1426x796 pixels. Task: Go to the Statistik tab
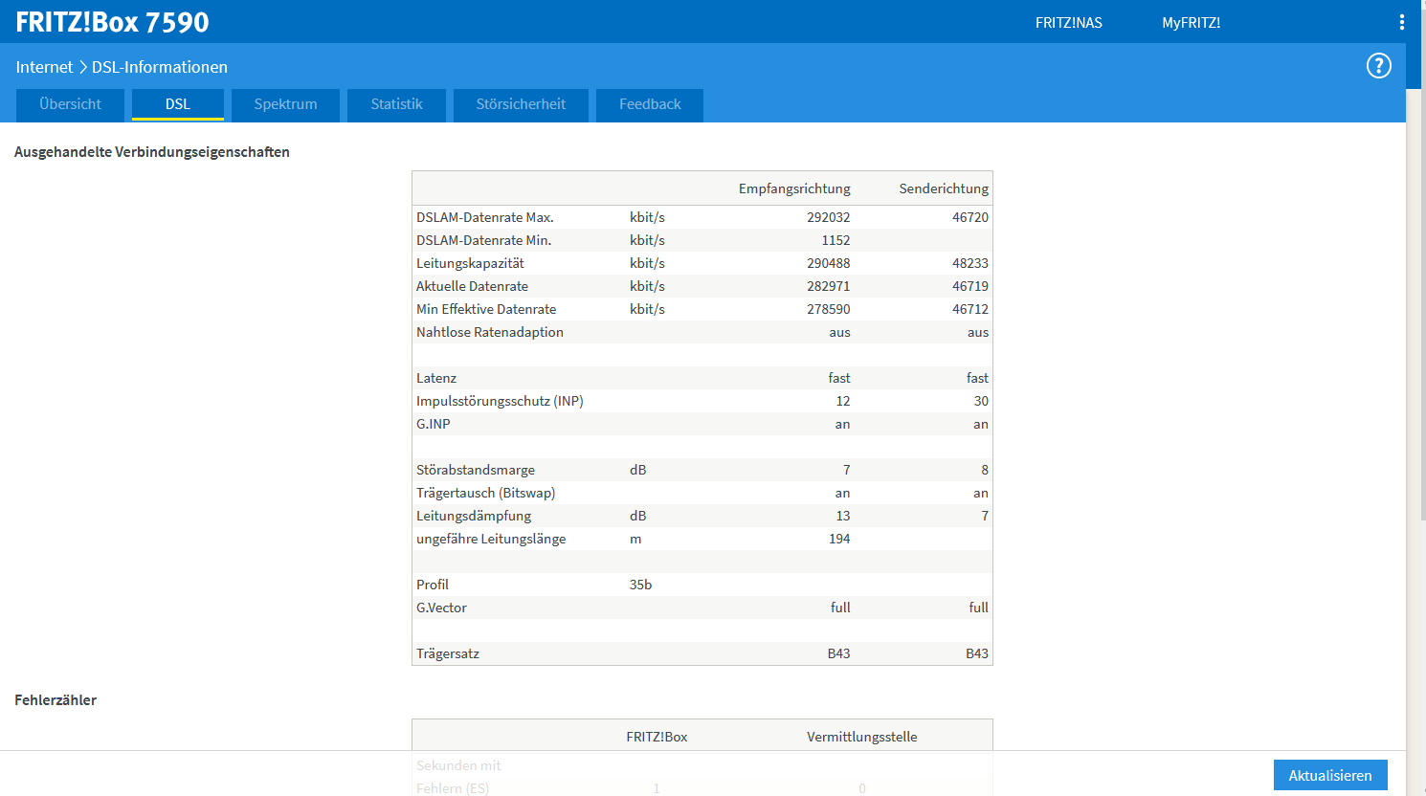point(396,104)
